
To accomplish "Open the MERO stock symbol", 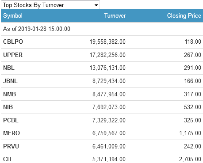I will click(11, 133).
